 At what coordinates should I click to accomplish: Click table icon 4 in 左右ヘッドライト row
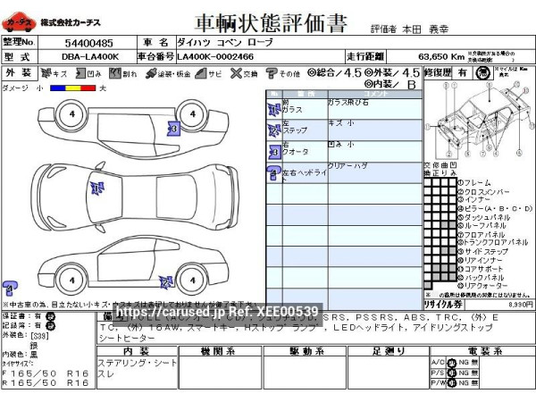(274, 173)
